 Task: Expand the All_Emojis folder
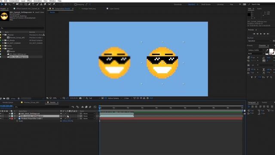click(3, 40)
